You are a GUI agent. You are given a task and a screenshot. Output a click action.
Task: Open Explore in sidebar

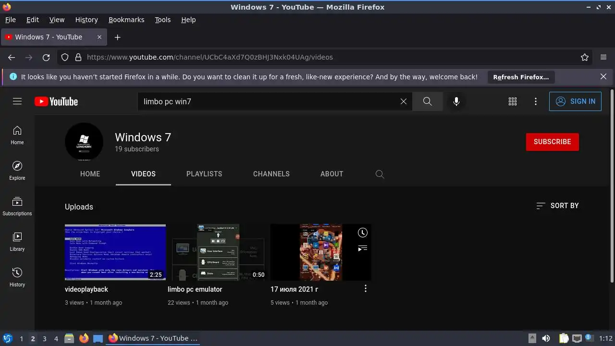pos(17,171)
